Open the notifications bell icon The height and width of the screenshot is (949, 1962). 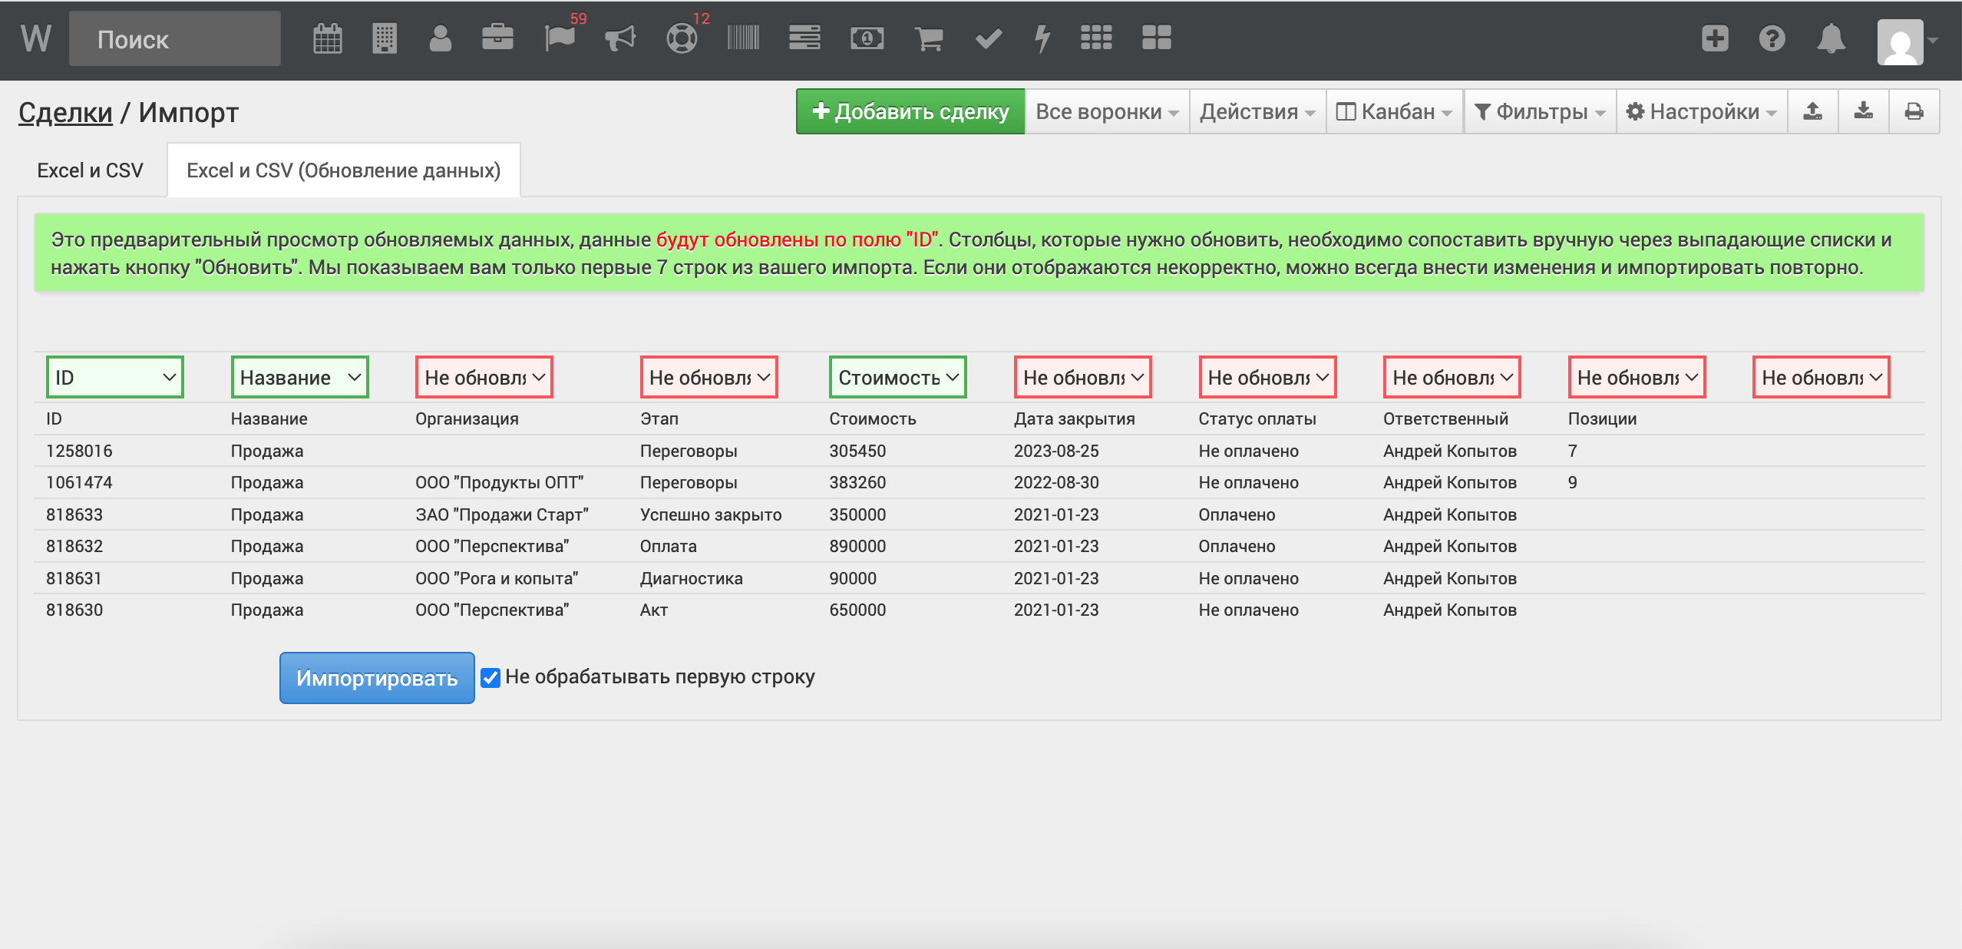[x=1832, y=38]
